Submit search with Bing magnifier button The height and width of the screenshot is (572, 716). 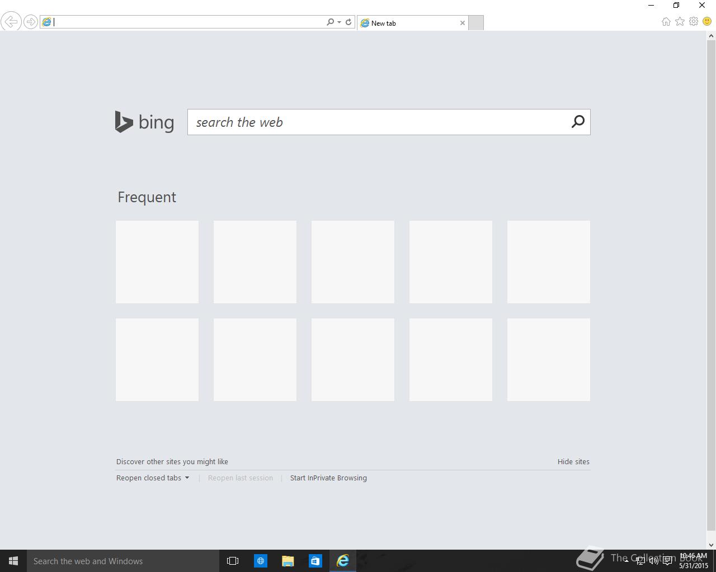tap(578, 122)
